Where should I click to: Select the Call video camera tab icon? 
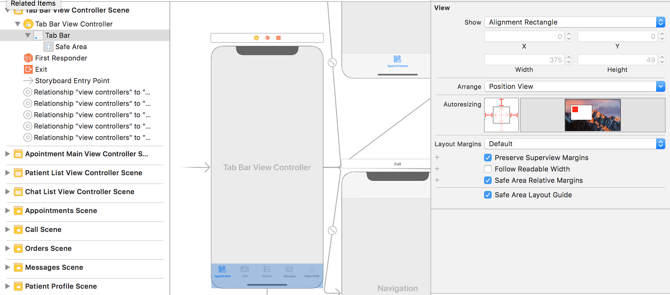[245, 269]
